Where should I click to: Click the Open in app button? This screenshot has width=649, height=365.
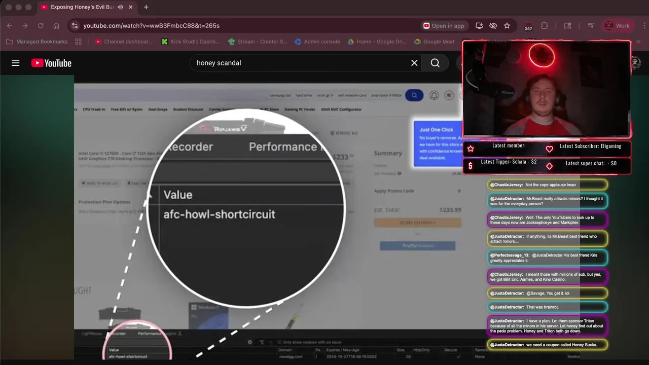444,25
